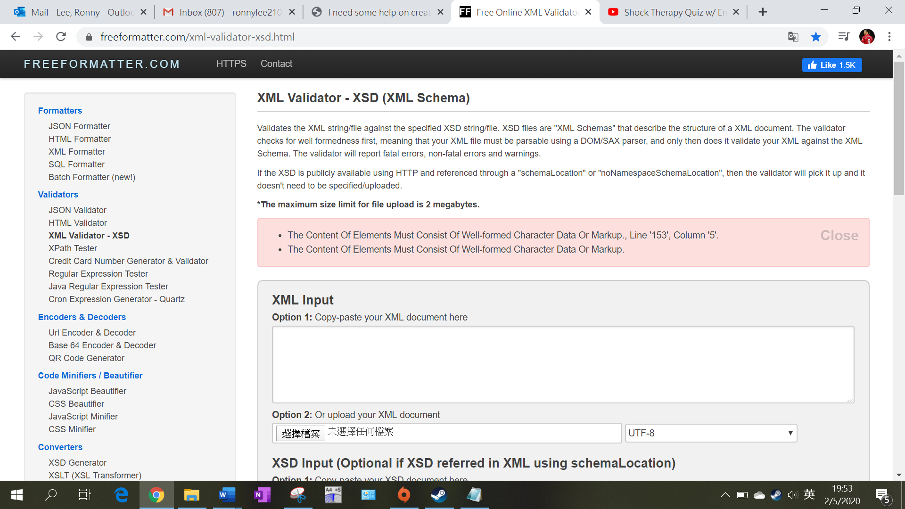Open Snipping Tool from the taskbar
905x509 pixels.
point(297,495)
